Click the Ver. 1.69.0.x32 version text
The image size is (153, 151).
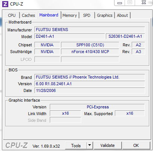tap(46, 146)
